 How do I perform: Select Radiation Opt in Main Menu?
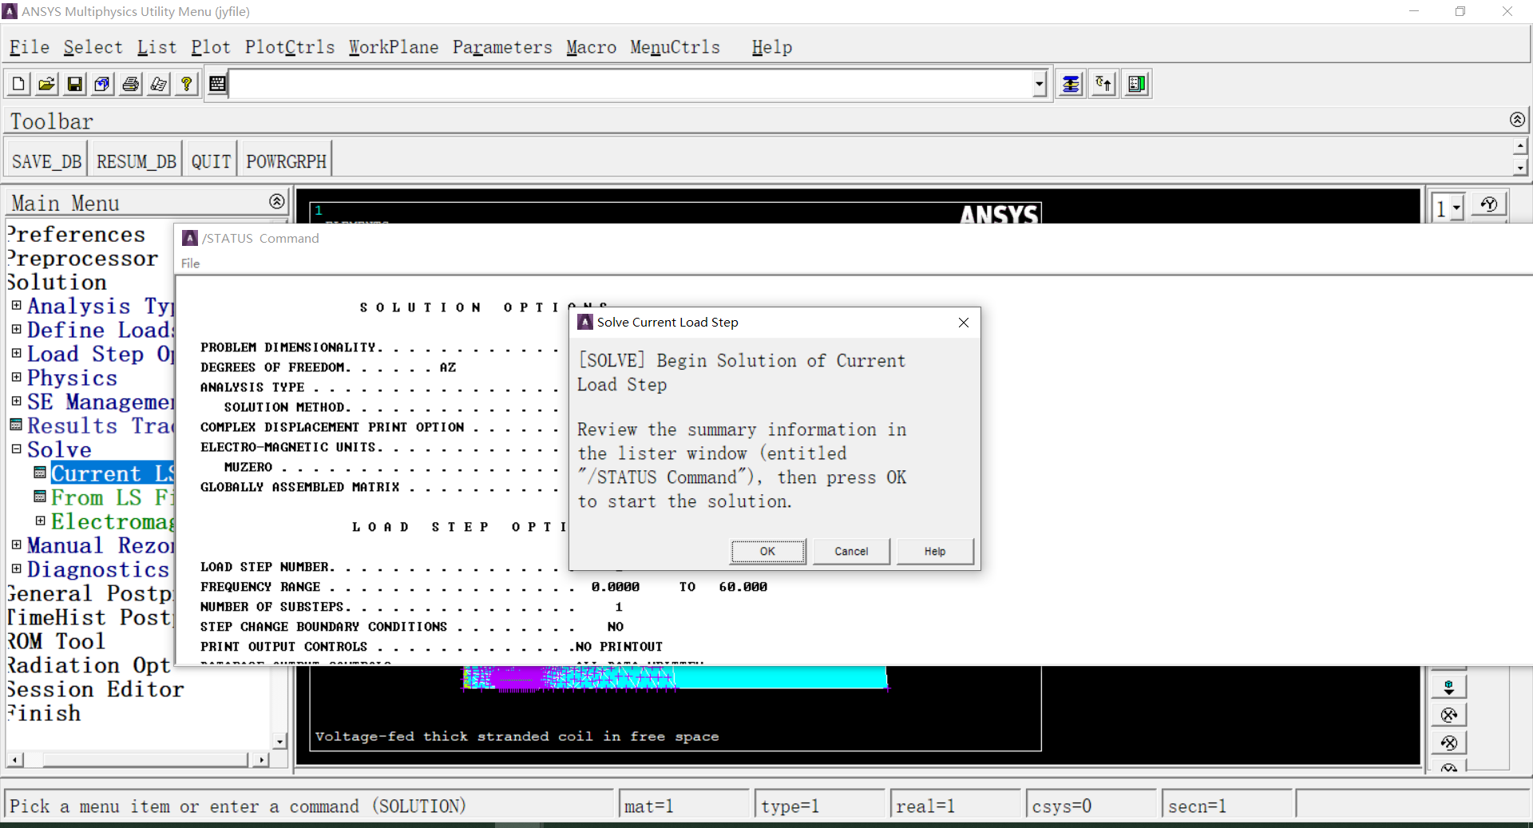click(89, 665)
